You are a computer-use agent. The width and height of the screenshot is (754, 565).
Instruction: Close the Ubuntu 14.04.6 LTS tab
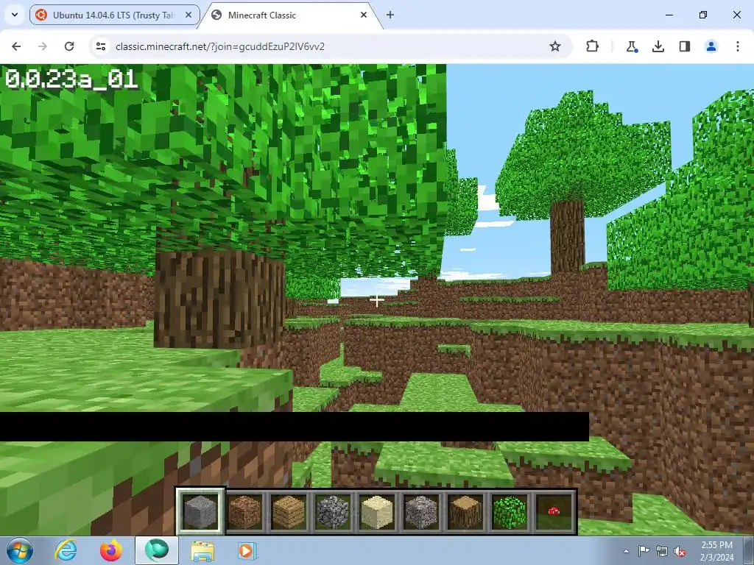(x=188, y=15)
